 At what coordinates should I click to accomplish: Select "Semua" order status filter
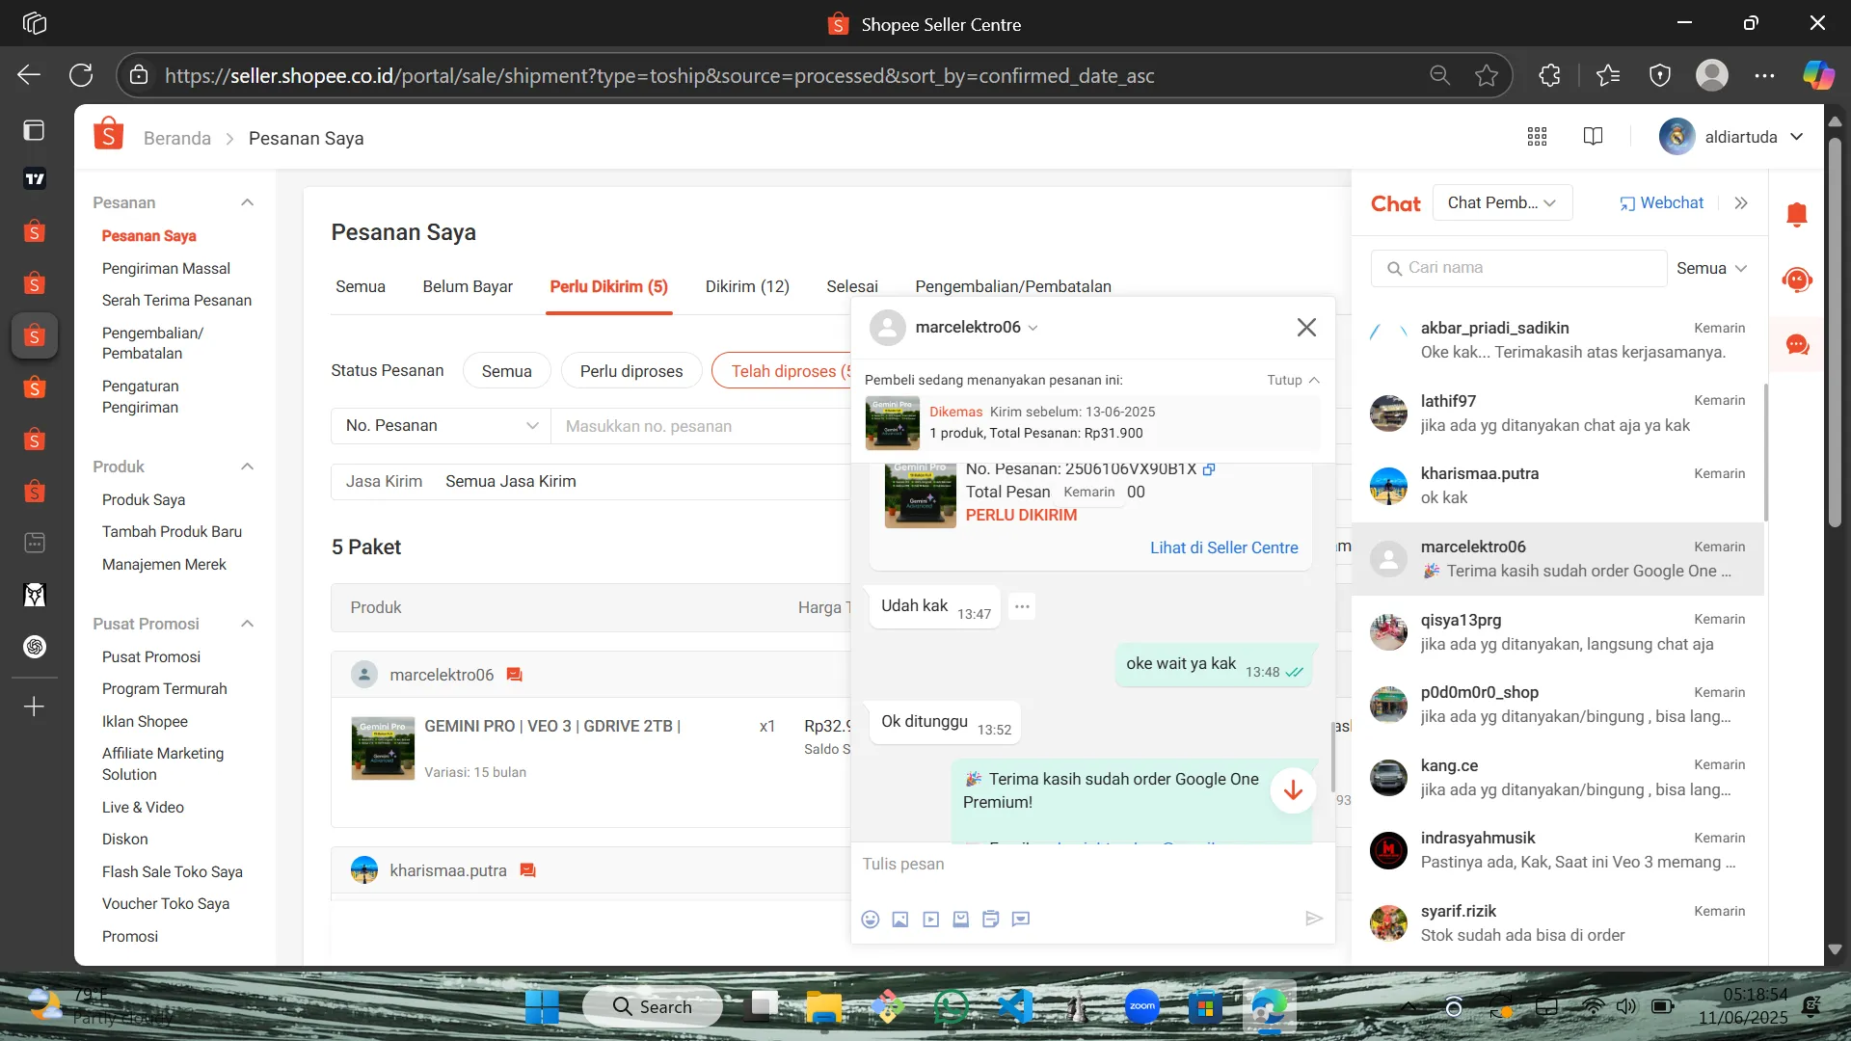(x=507, y=371)
